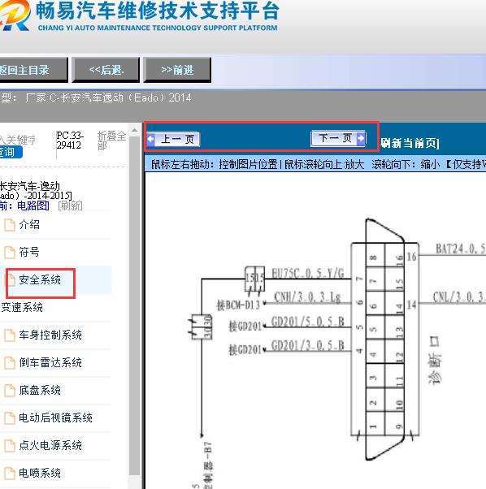Open the 符号 tree item
The width and height of the screenshot is (486, 489).
[x=29, y=252]
